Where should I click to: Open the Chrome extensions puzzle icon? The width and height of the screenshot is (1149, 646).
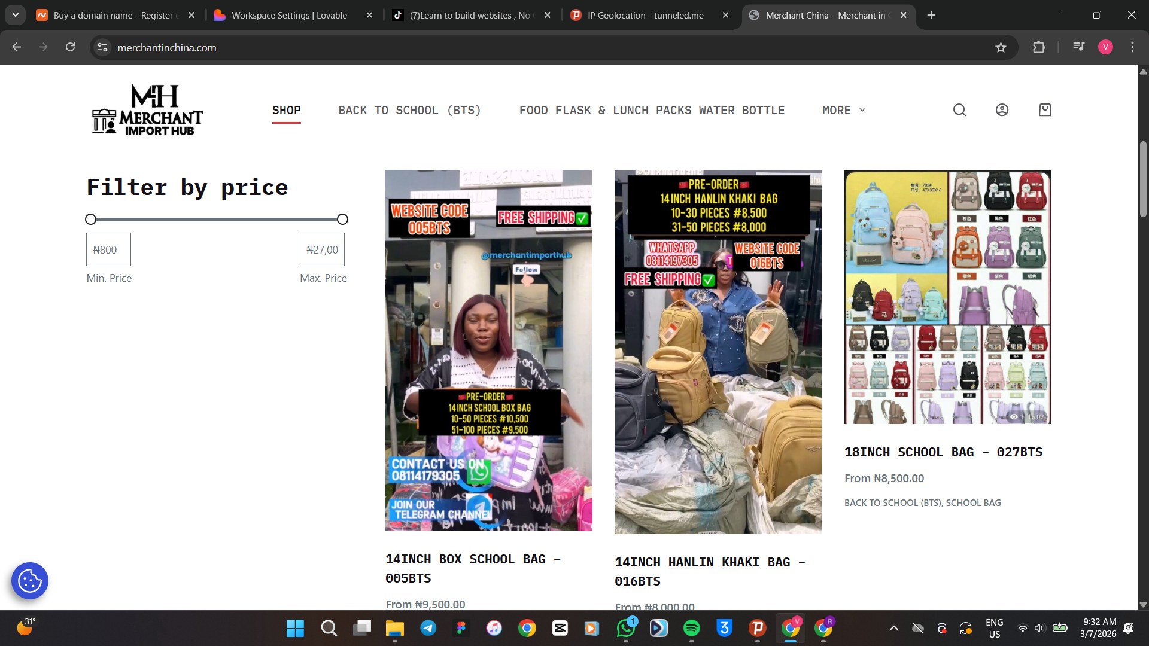(1039, 47)
